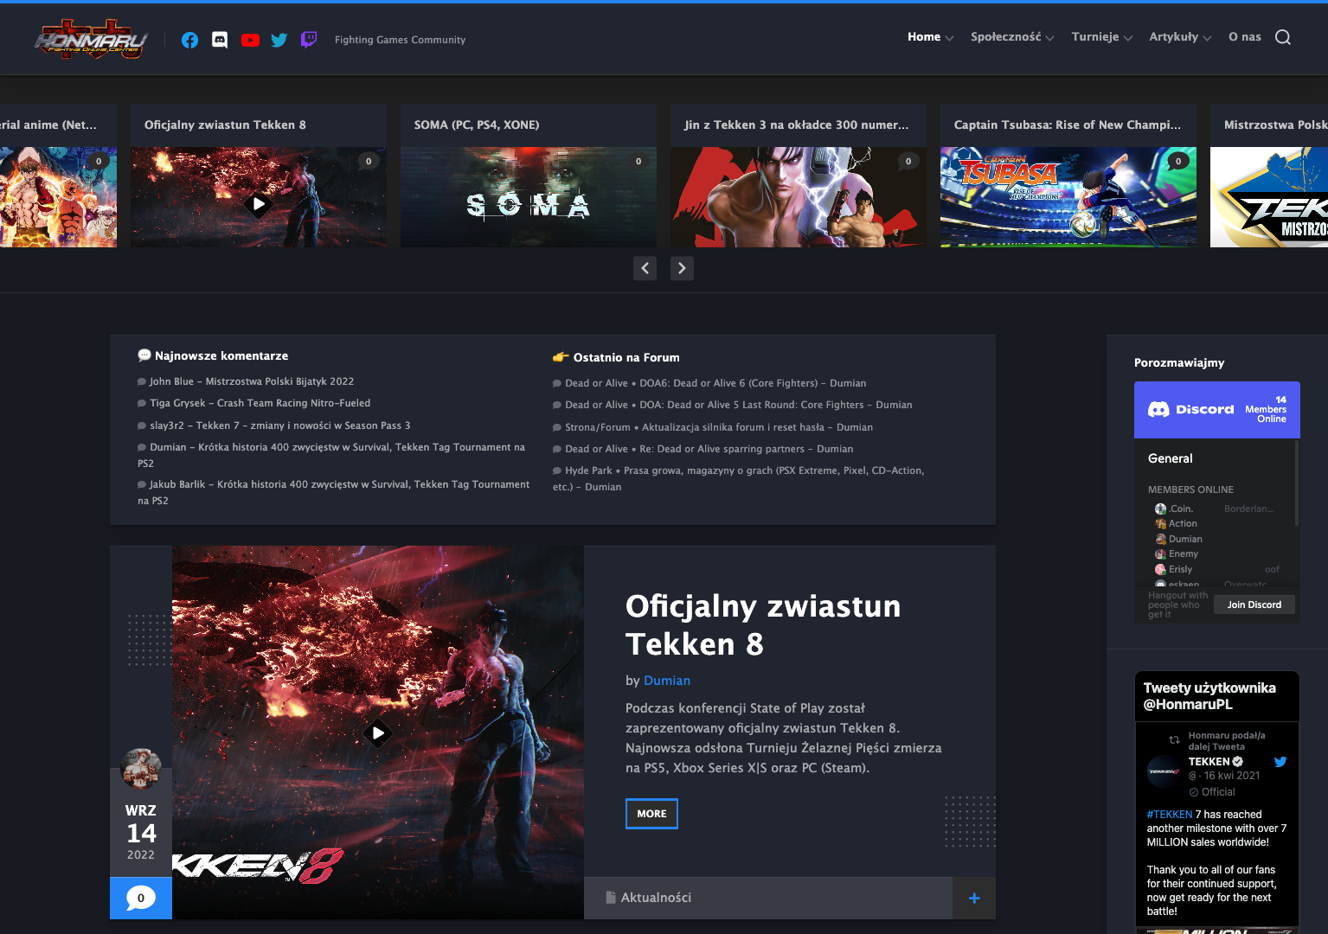Go to next carousel slide arrow
The image size is (1328, 934).
(682, 268)
